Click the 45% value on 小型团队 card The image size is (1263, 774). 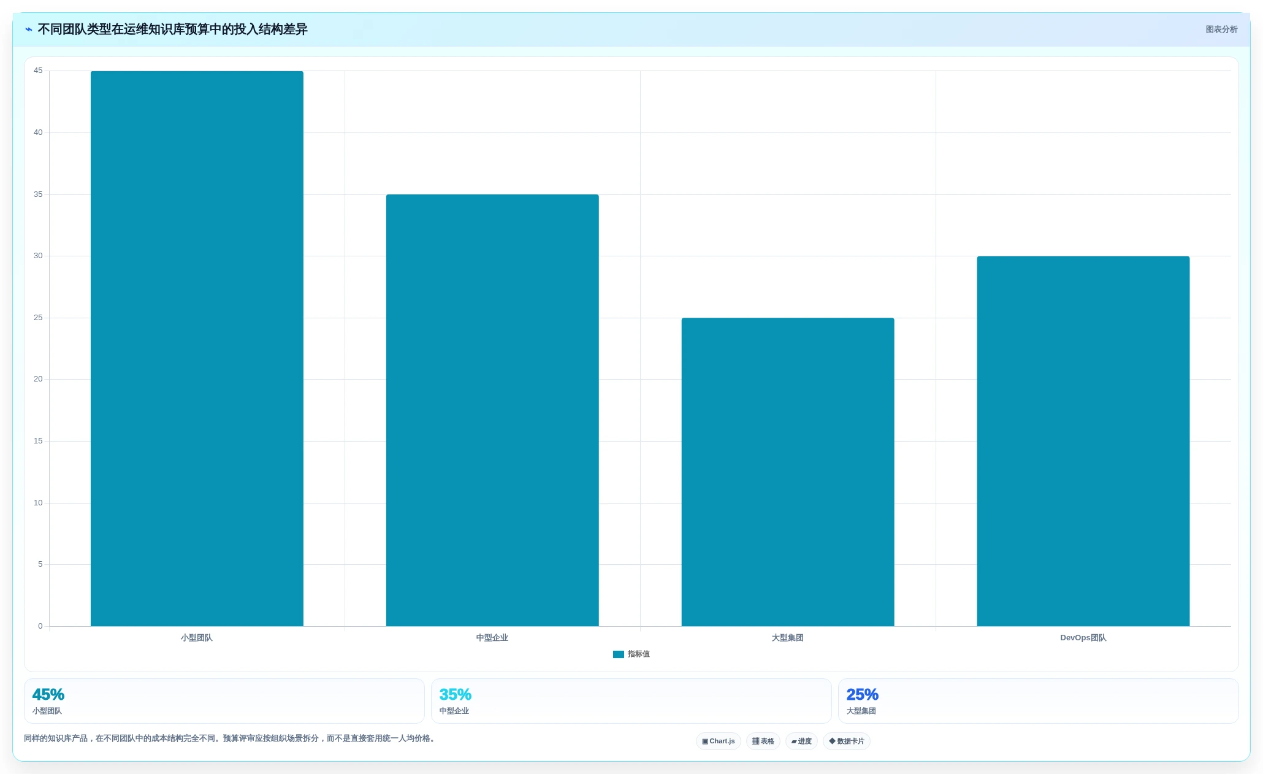coord(48,695)
